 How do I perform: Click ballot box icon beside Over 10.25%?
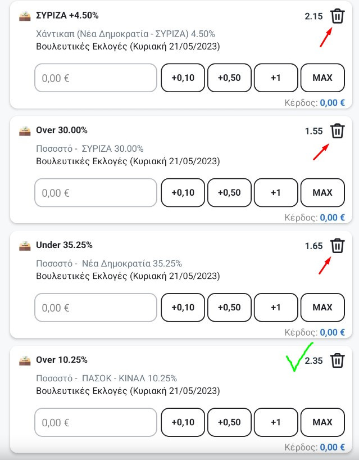[x=25, y=360]
